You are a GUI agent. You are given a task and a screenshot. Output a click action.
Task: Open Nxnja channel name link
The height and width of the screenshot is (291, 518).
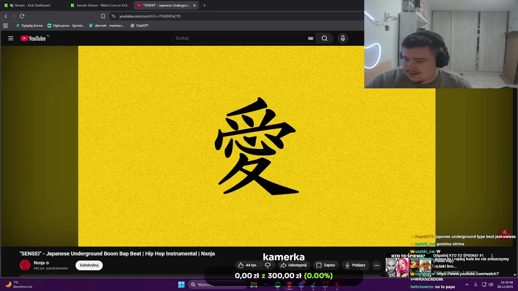point(39,263)
